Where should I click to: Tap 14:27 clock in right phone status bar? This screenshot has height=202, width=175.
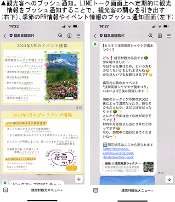[104, 26]
